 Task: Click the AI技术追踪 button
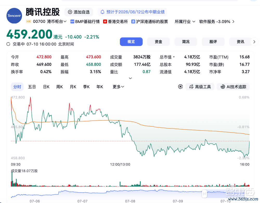click(233, 87)
